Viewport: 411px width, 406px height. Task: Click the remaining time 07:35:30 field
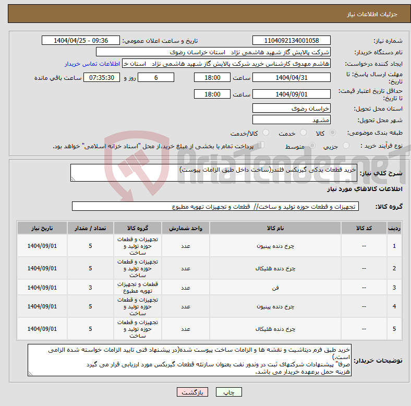coord(102,78)
